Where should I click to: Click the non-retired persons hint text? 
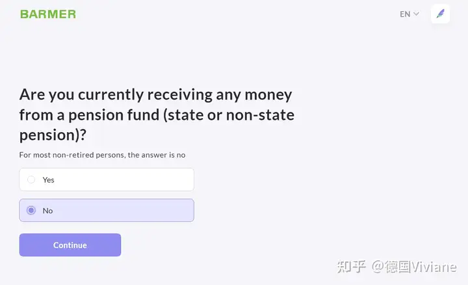coord(102,155)
